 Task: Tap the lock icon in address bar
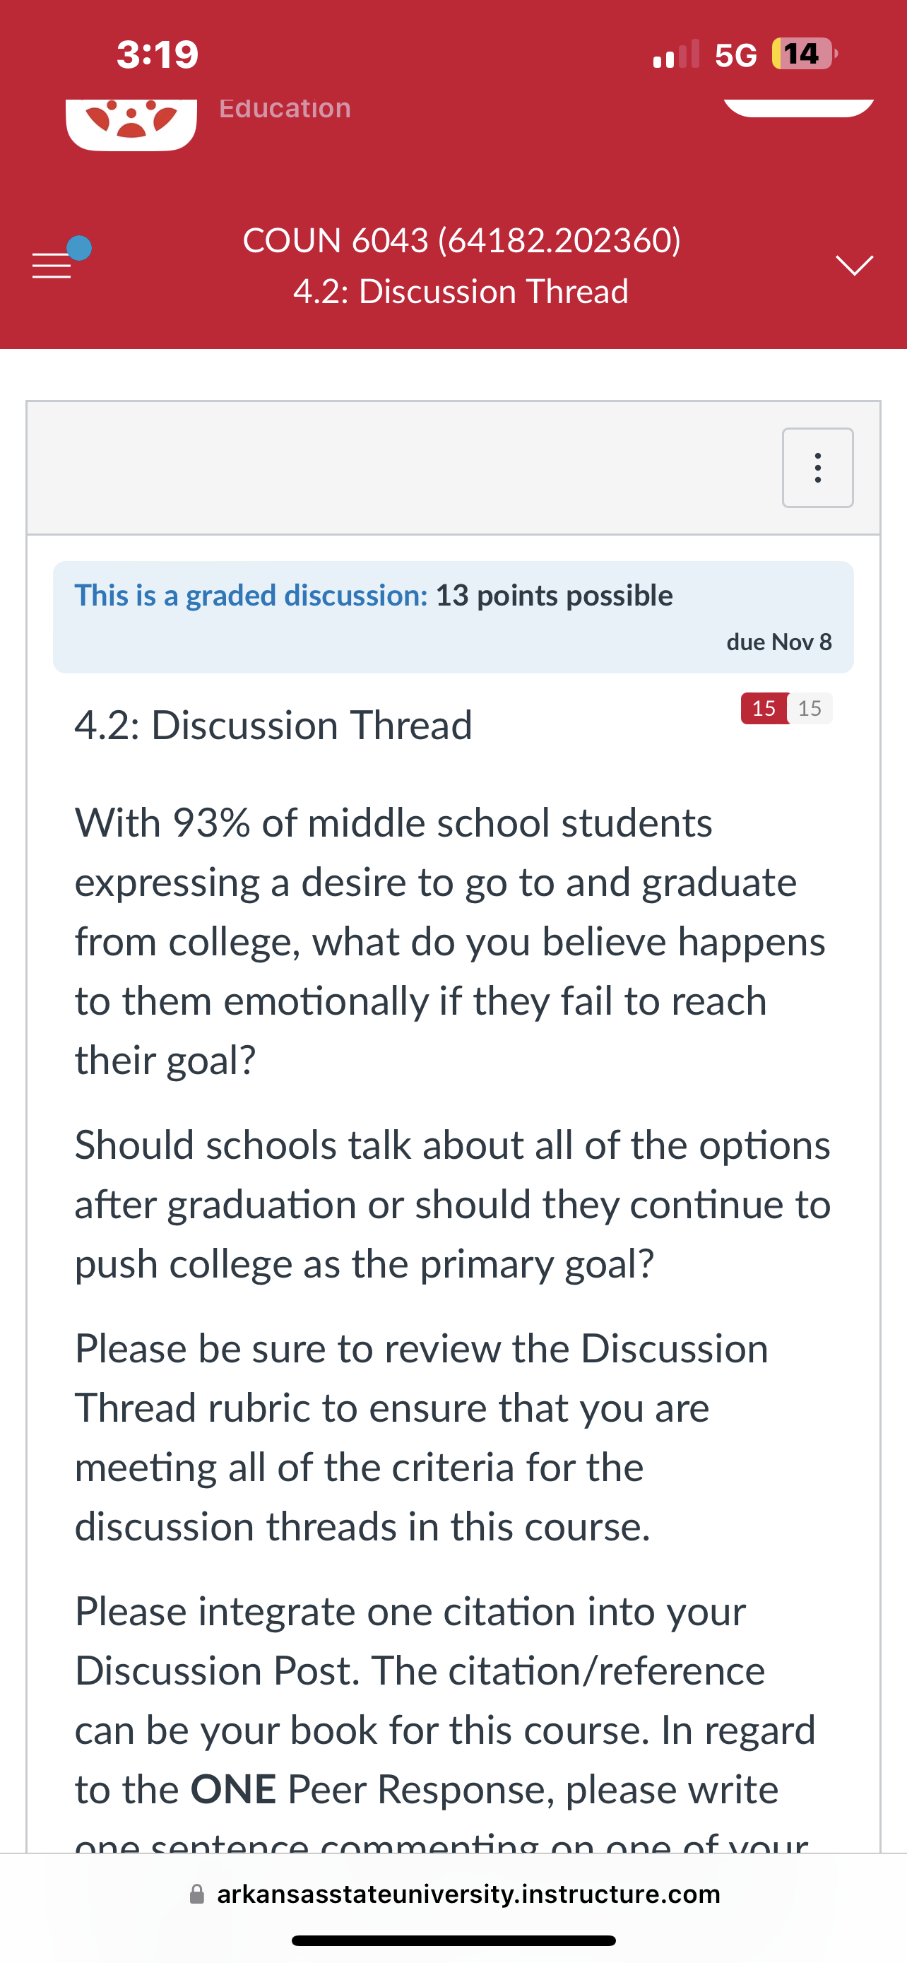coord(196,1894)
